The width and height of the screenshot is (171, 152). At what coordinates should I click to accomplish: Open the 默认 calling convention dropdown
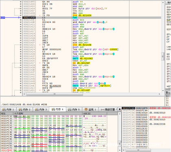[x=168, y=92]
